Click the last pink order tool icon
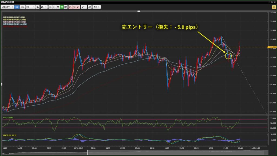 click(x=78, y=7)
